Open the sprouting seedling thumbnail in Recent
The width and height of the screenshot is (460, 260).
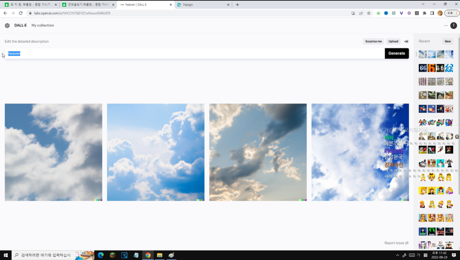point(432,95)
